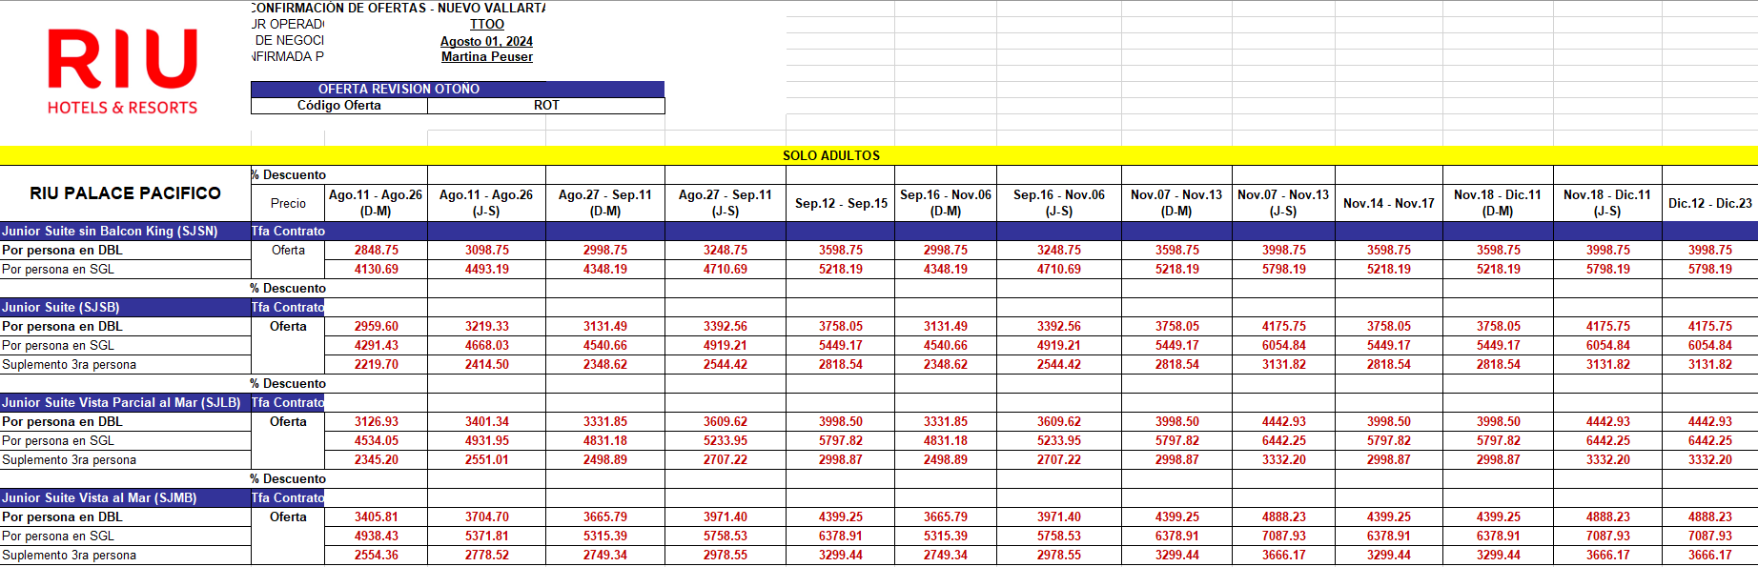Select the RIU PALACE PACIFICO title cell
The height and width of the screenshot is (567, 1758).
click(x=125, y=193)
